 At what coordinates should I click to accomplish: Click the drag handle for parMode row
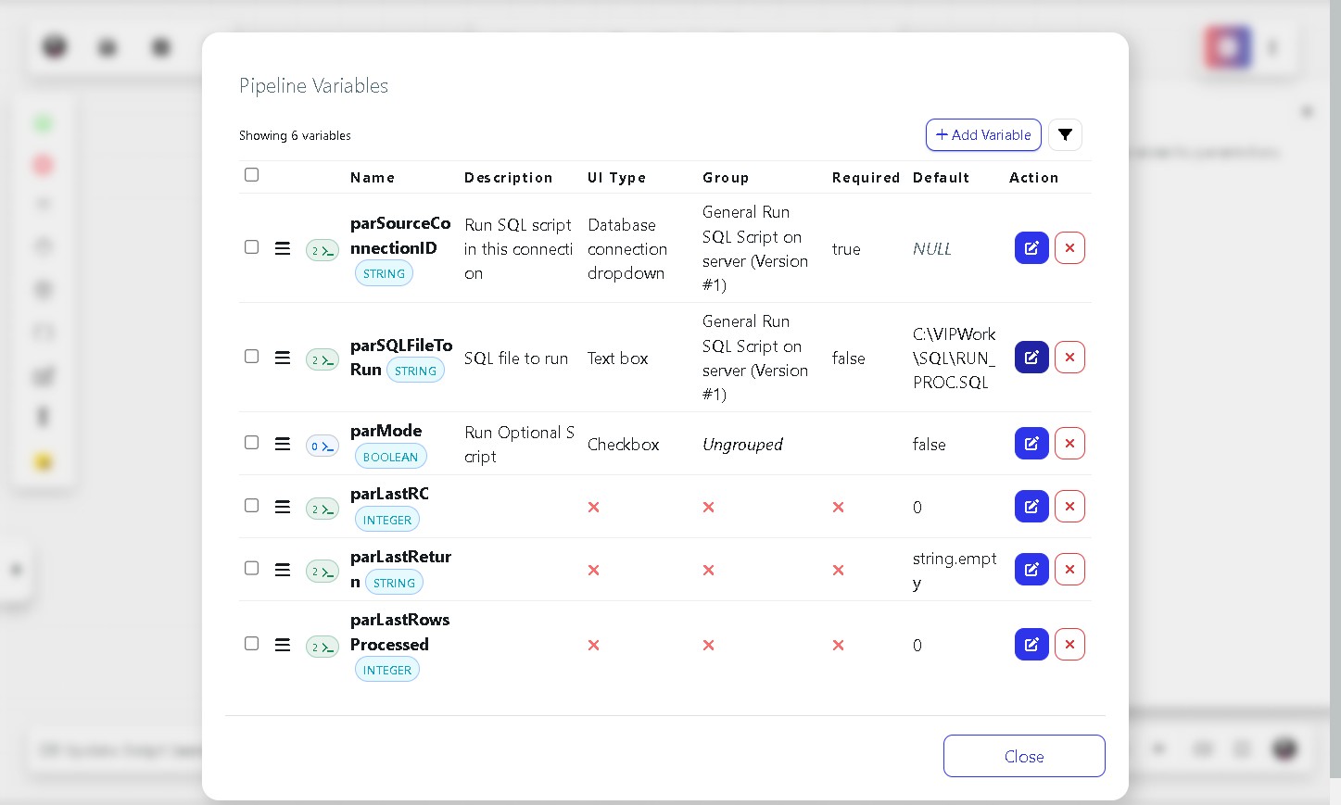[x=283, y=444]
